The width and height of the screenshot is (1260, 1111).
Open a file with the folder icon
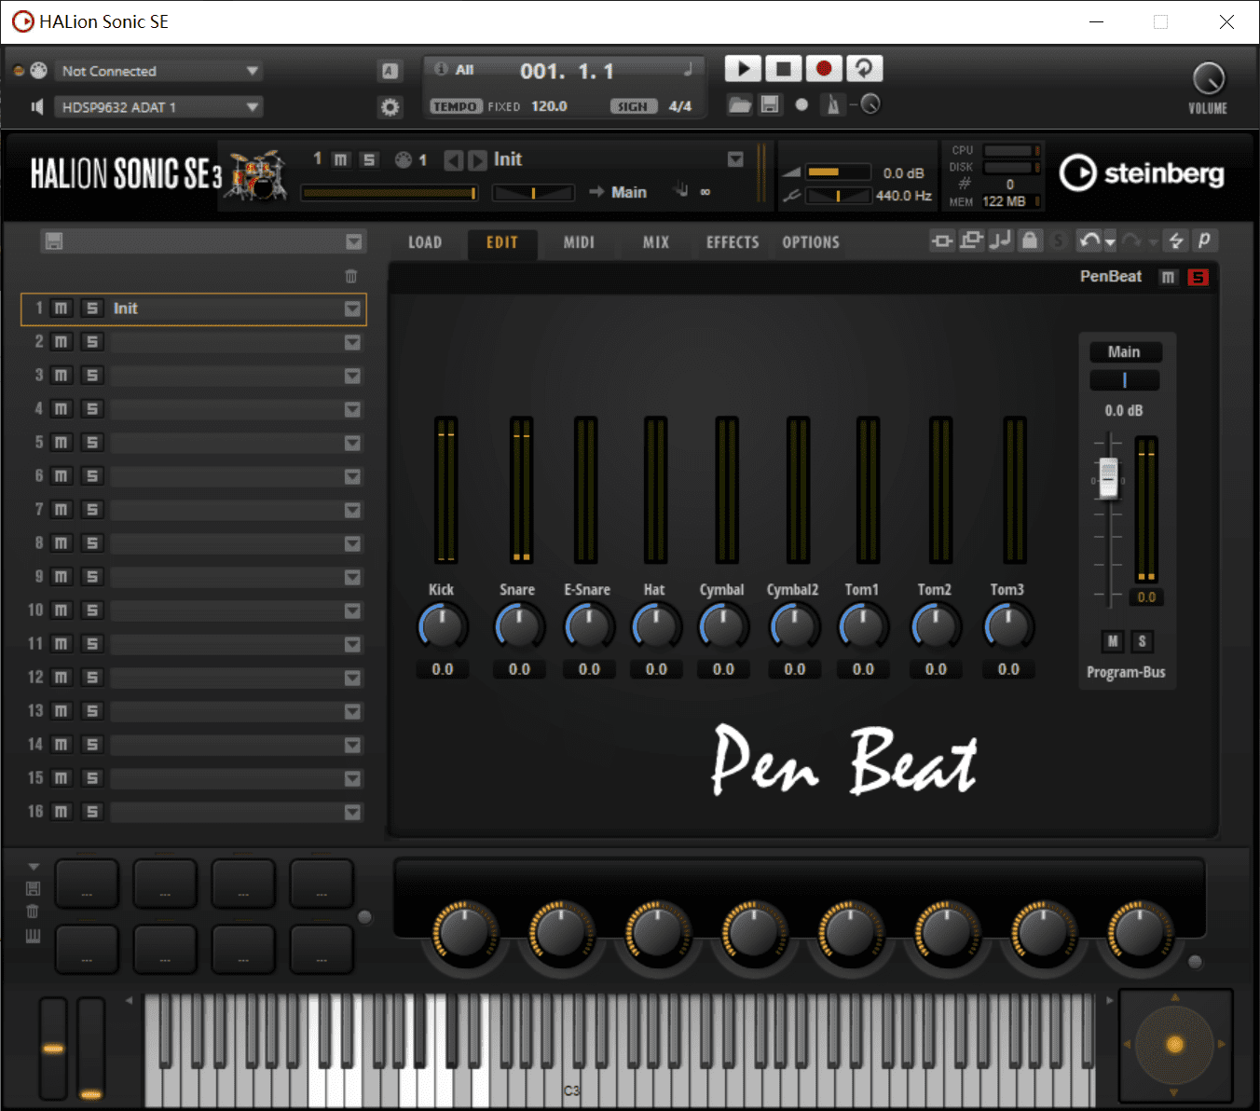coord(740,104)
